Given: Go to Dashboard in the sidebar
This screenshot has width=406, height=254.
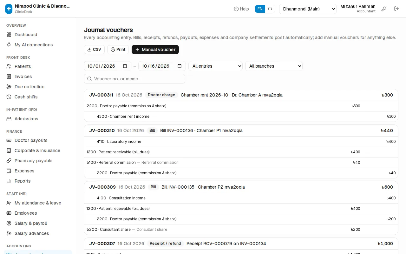Looking at the screenshot, I should pos(38,35).
